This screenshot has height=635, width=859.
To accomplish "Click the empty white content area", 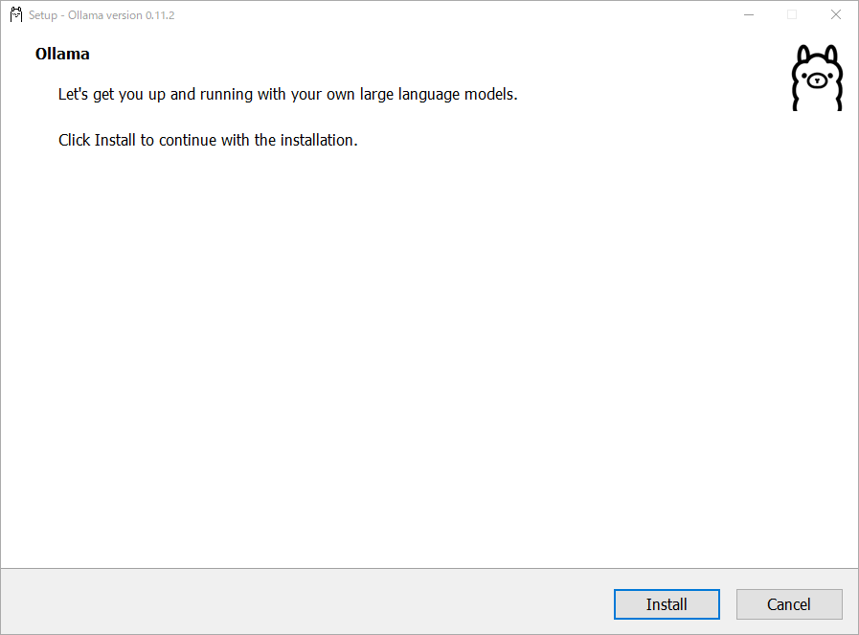I will (429, 356).
